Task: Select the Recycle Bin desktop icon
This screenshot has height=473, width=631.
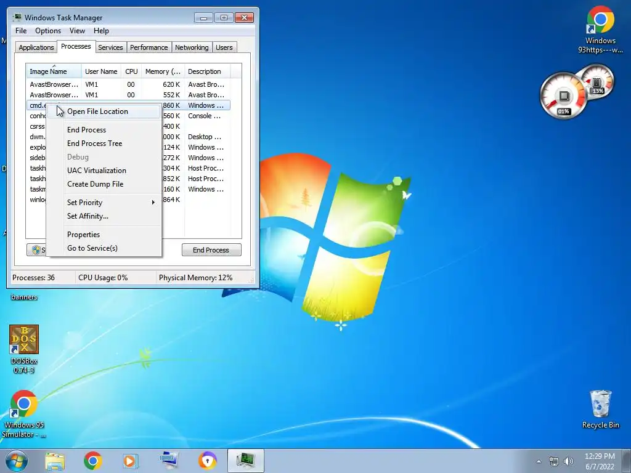Action: (600, 409)
